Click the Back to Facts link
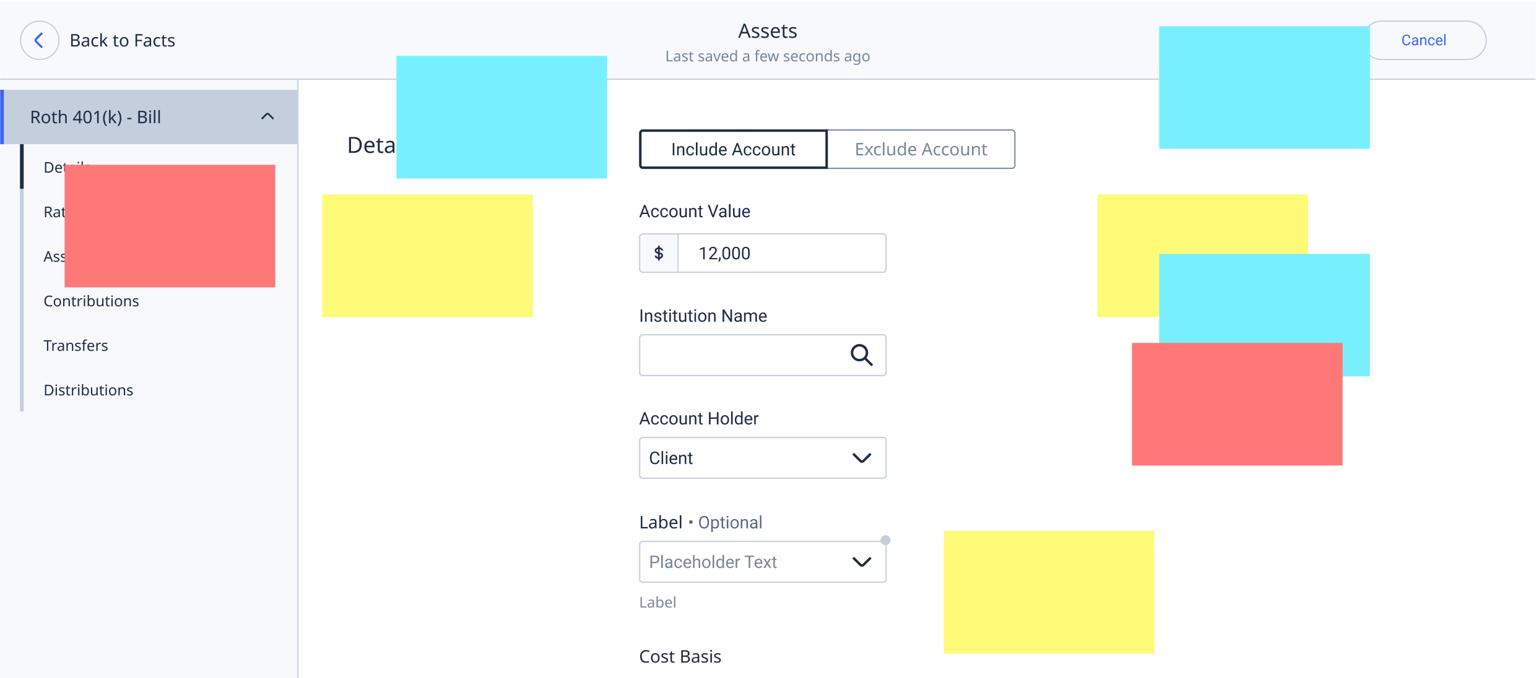Viewport: 1536px width, 678px height. coord(122,41)
